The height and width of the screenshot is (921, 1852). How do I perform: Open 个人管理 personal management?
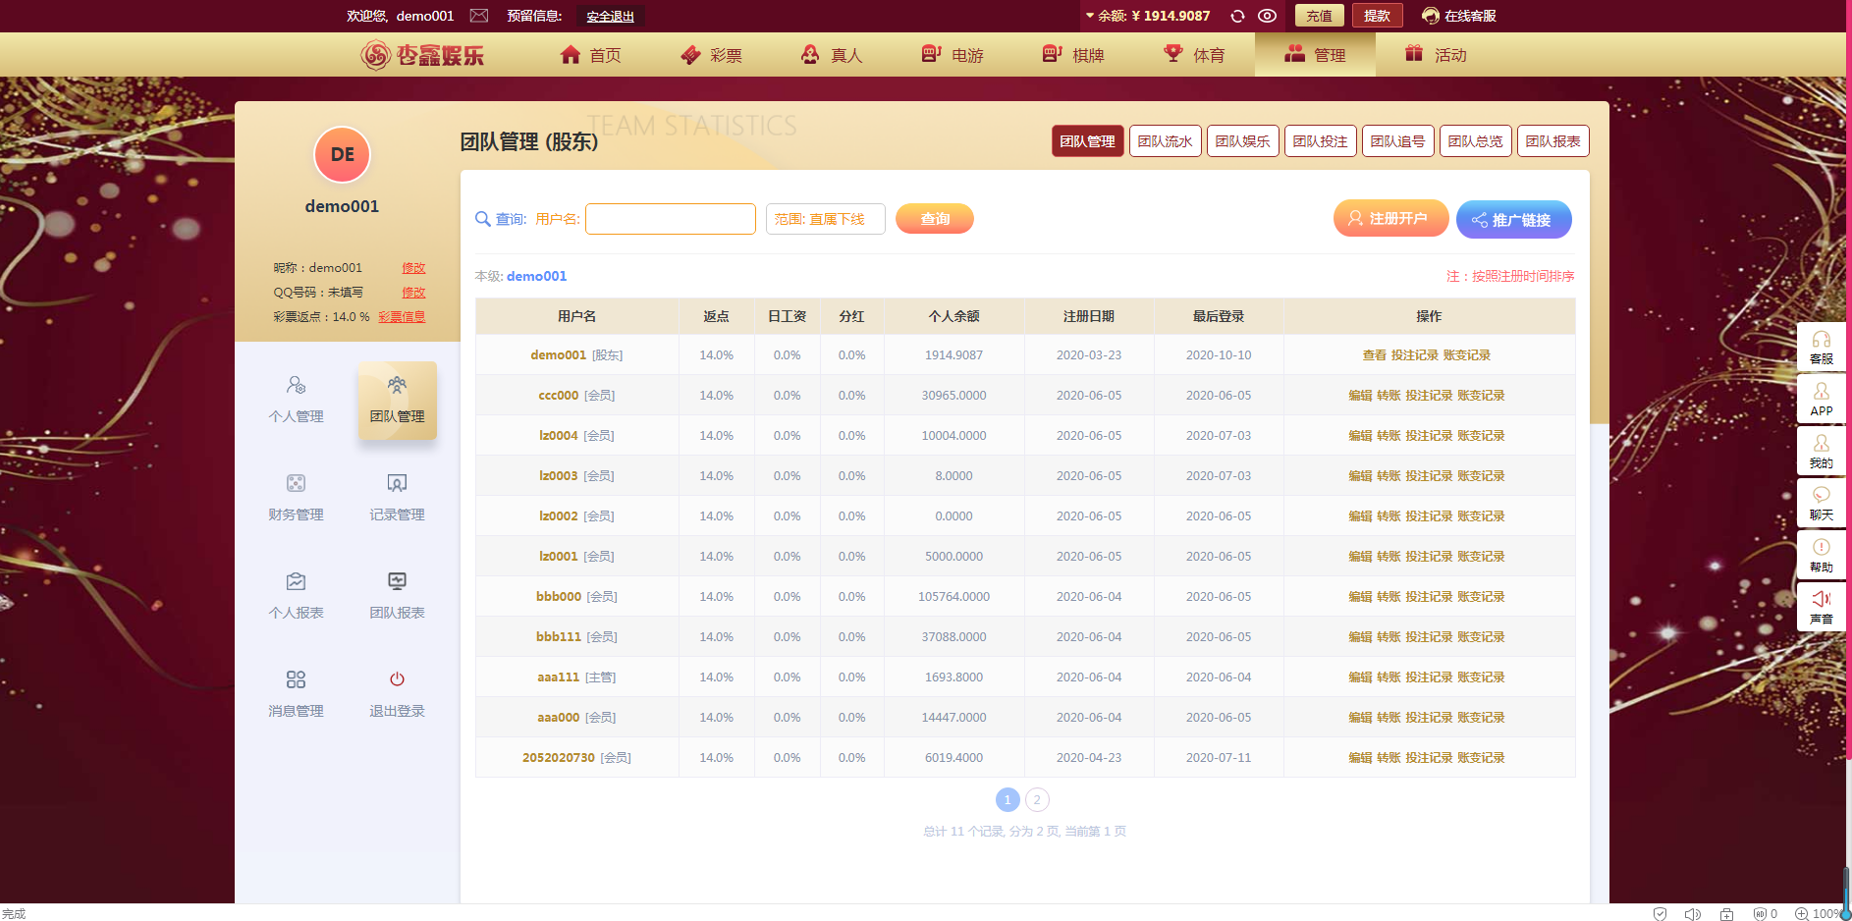tap(296, 399)
